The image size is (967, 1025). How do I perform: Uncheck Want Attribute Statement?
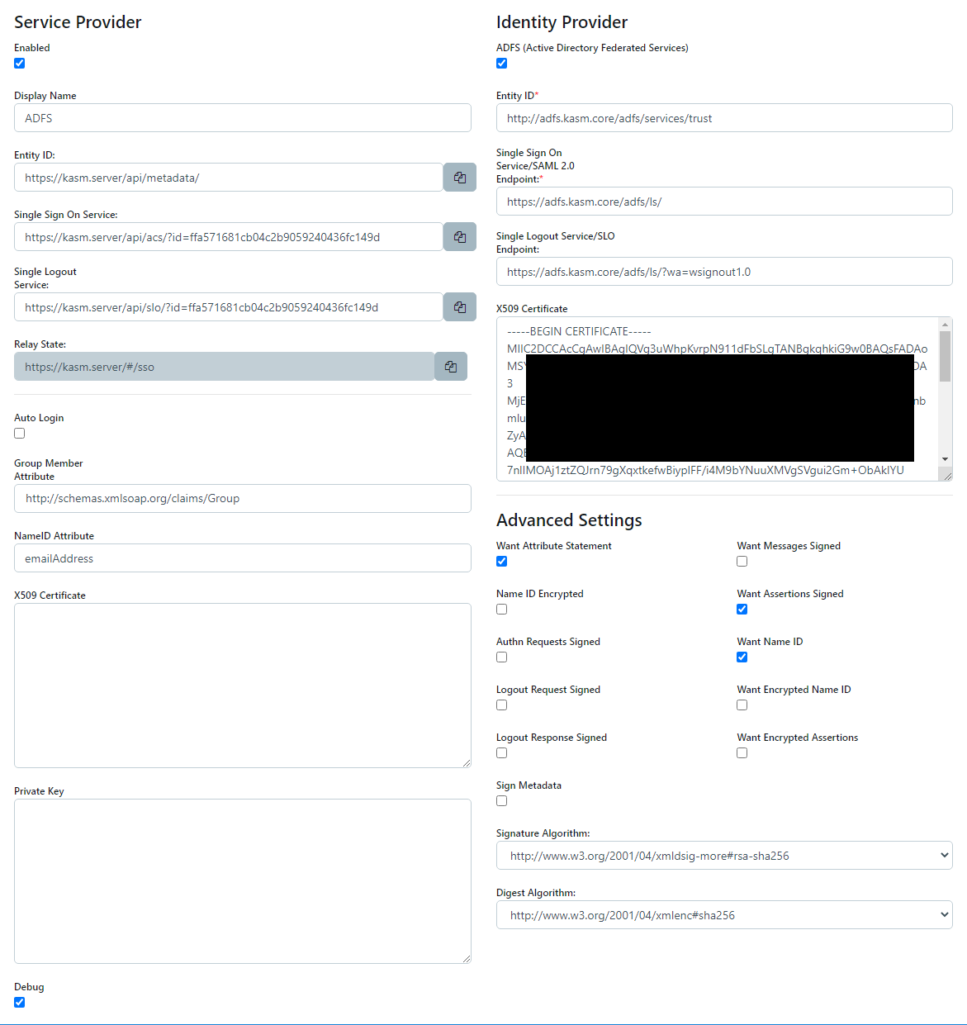click(501, 561)
